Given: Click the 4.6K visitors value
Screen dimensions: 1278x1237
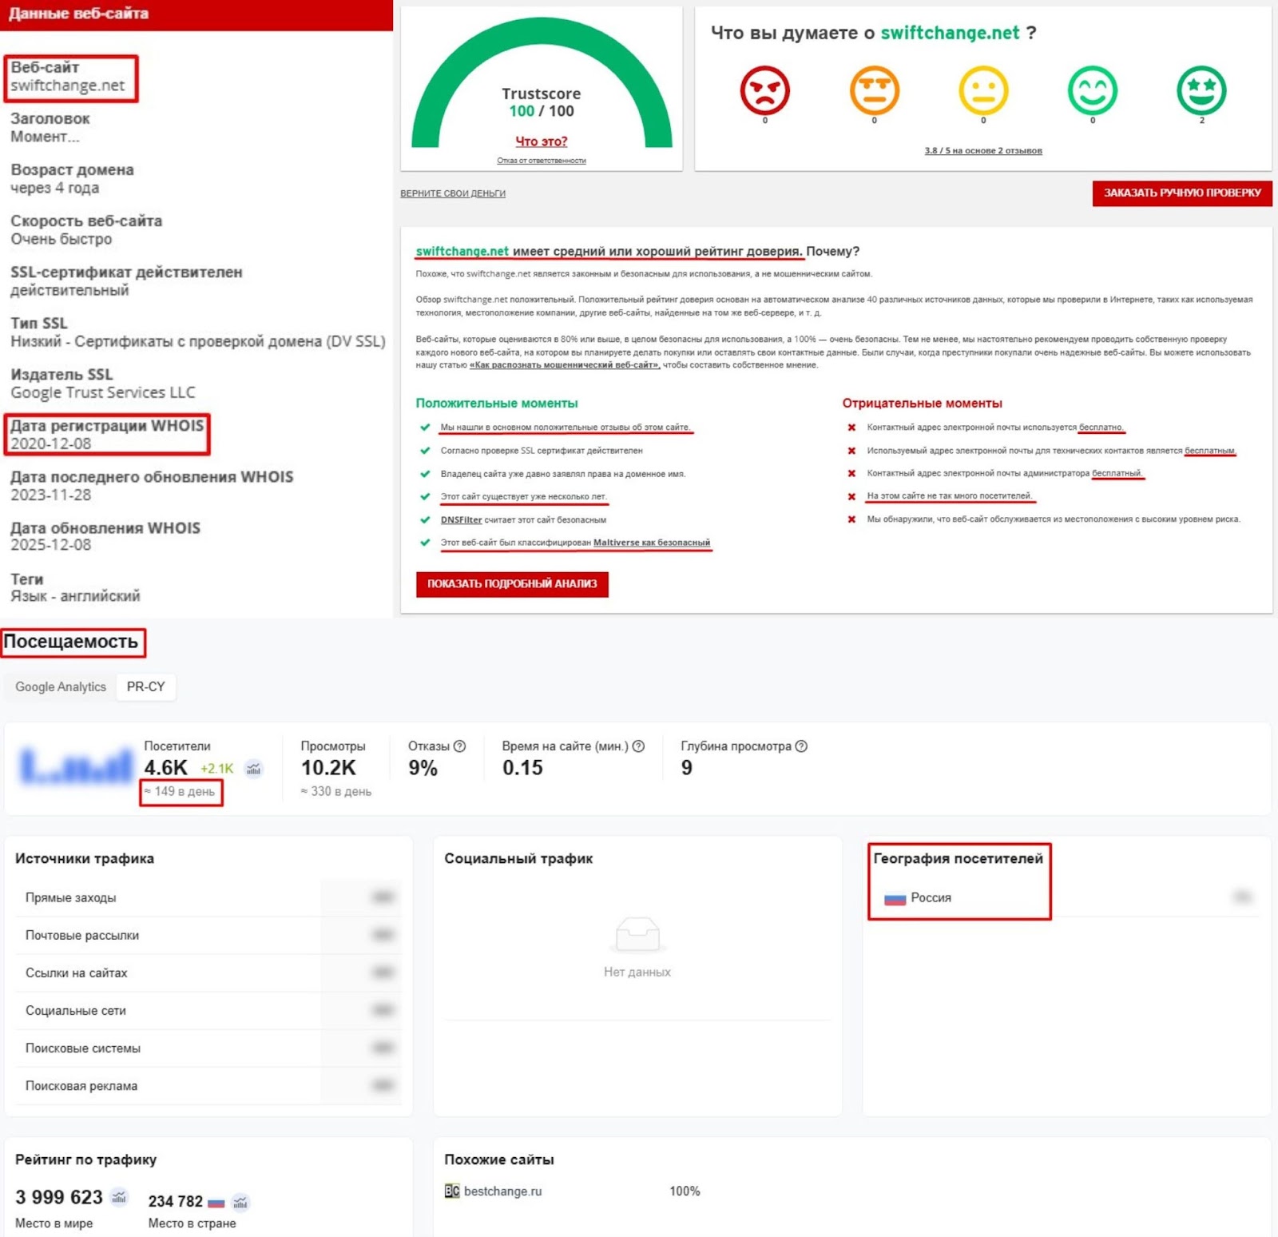Looking at the screenshot, I should click(165, 768).
